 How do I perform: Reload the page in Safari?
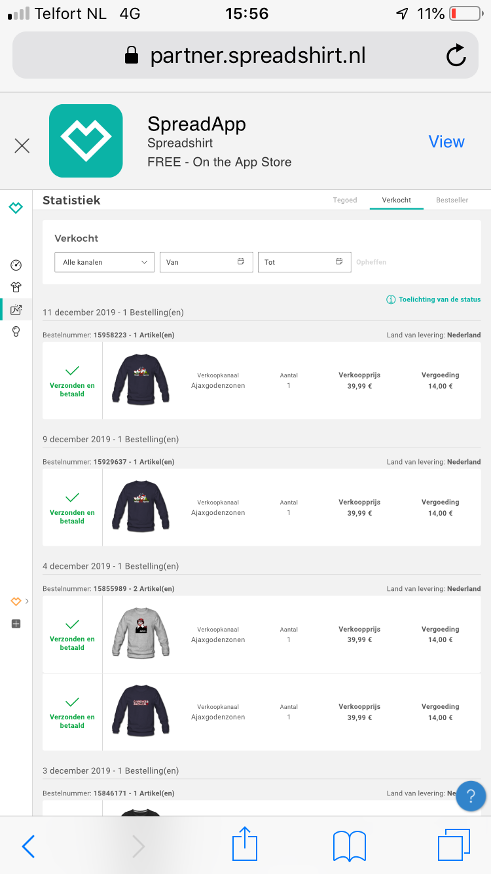[x=456, y=56]
